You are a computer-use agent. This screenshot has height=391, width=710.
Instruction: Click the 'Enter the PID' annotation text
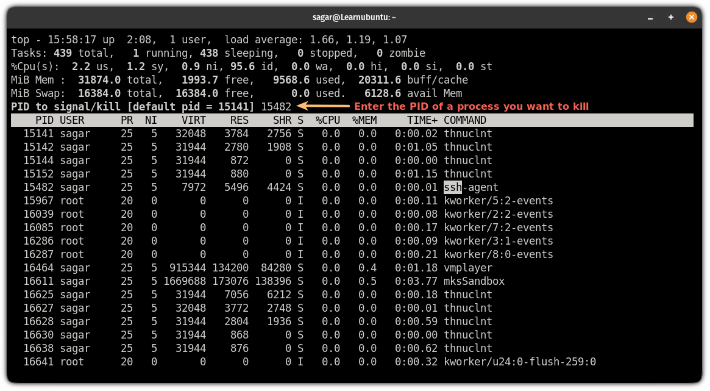[x=471, y=107]
